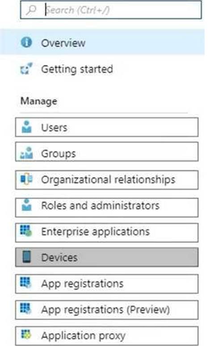
Task: Click the App registrations grid icon
Action: [26, 283]
